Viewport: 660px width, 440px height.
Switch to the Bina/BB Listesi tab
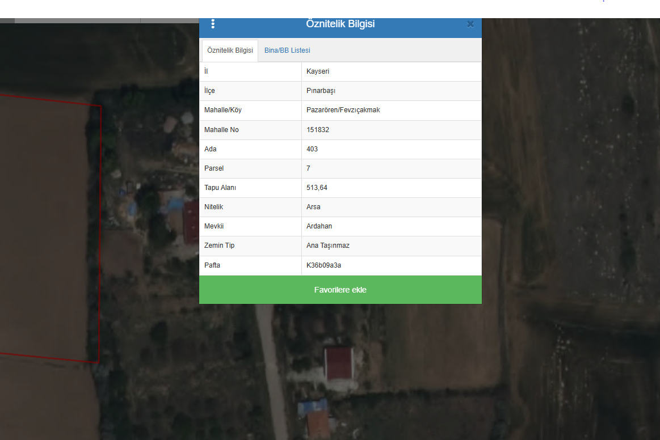(x=287, y=50)
